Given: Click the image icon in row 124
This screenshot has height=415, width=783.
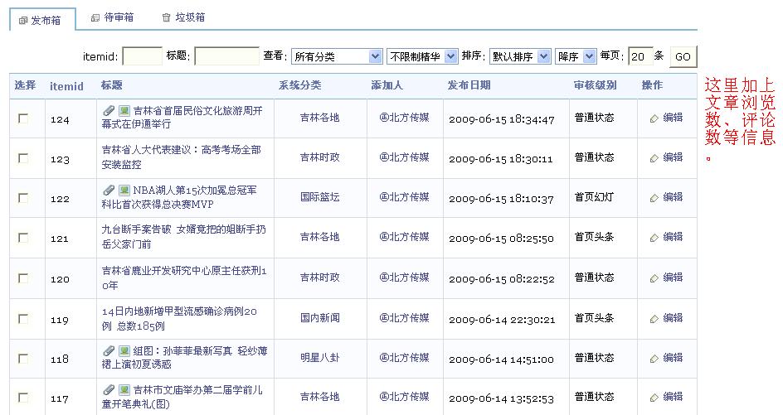Looking at the screenshot, I should click(124, 110).
